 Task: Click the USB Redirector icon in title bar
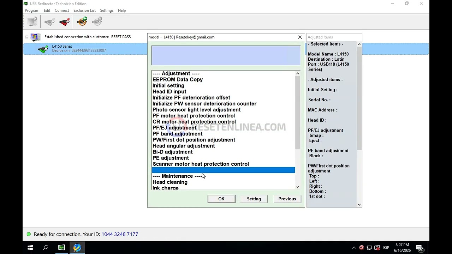click(25, 4)
